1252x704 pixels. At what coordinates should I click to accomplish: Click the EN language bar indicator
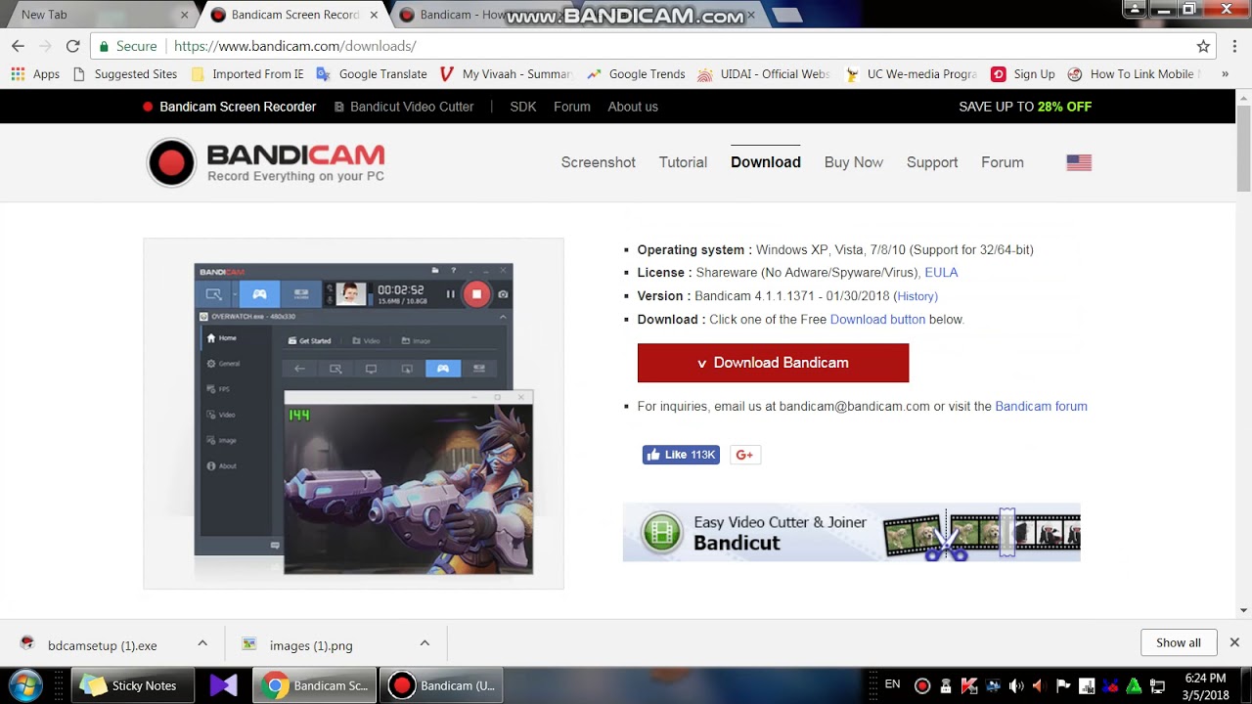pyautogui.click(x=892, y=684)
